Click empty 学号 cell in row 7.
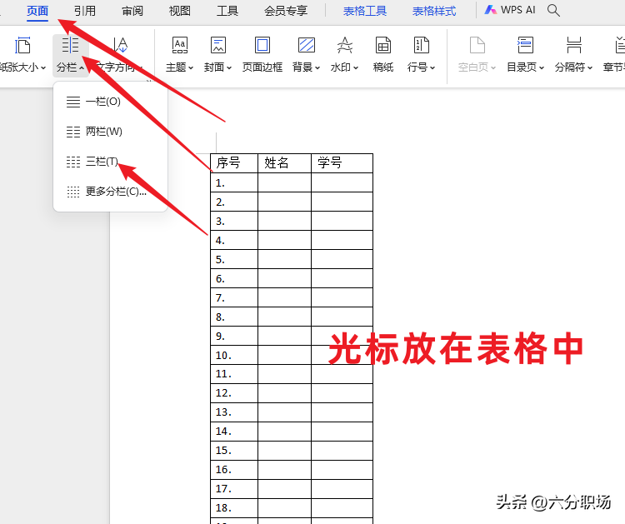This screenshot has width=625, height=524. [x=342, y=297]
